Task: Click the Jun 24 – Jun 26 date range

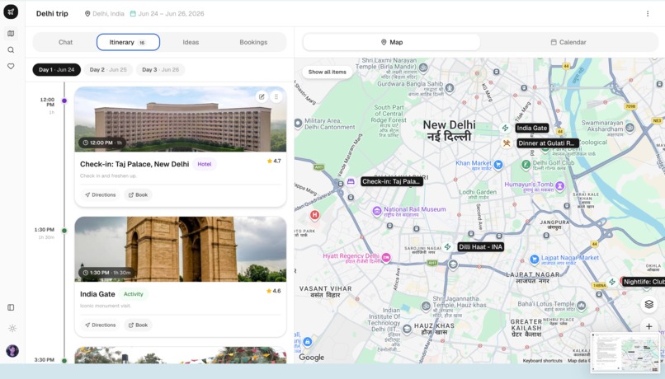Action: tap(167, 13)
